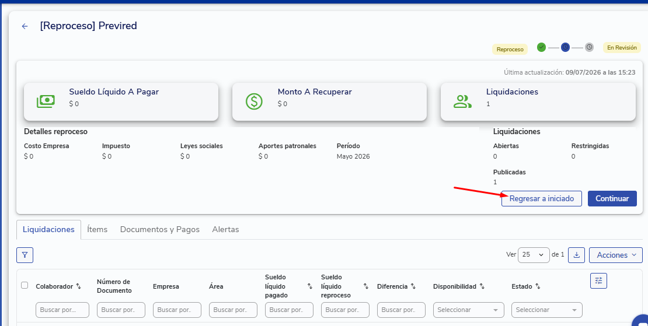Switch to the Liquidaciones tab
The height and width of the screenshot is (326, 648).
click(x=49, y=229)
